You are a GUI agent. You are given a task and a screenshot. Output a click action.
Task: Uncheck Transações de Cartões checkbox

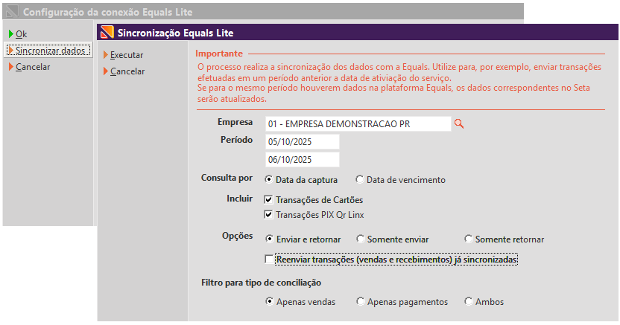(x=269, y=200)
